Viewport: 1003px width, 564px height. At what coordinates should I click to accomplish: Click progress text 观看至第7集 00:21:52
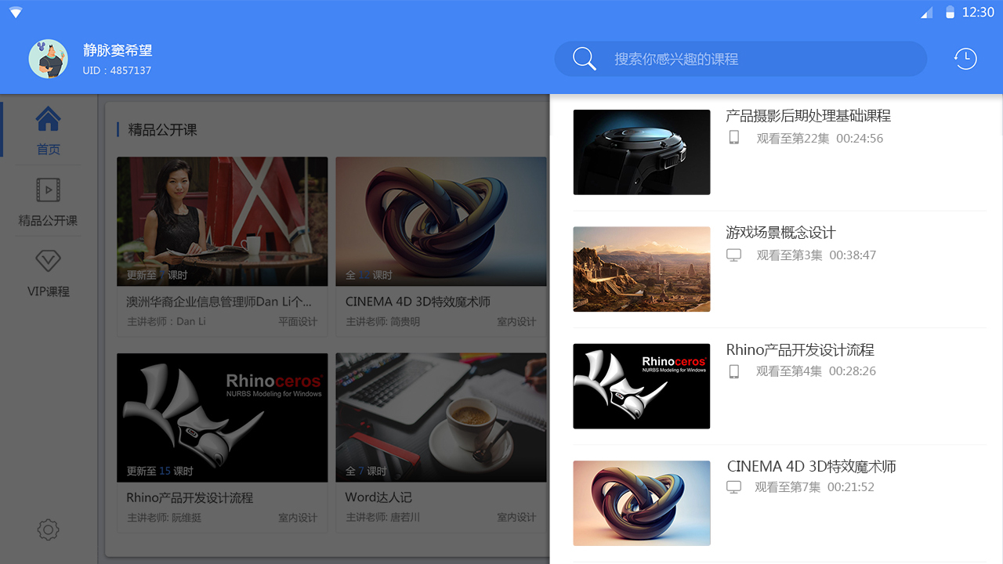[x=815, y=487]
